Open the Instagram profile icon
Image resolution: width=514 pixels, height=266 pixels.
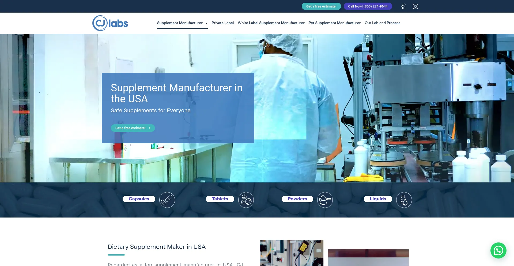tap(415, 6)
